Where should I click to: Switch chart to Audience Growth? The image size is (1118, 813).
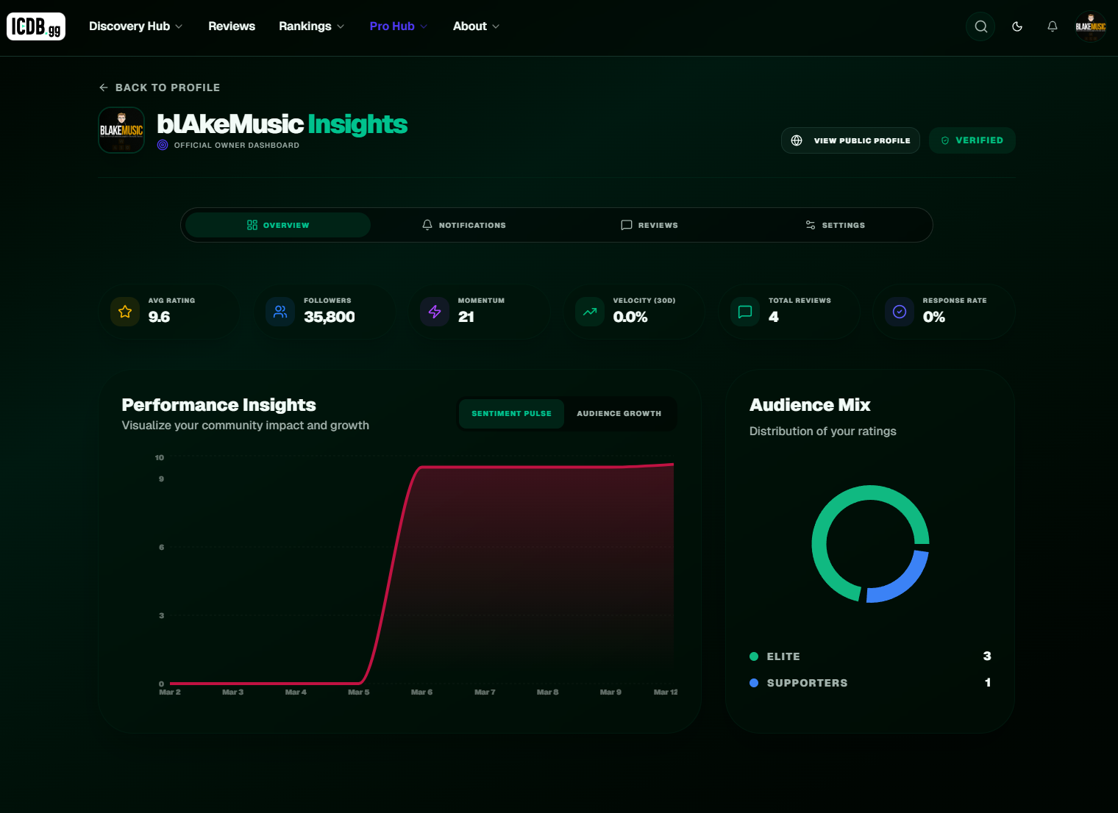(x=619, y=414)
